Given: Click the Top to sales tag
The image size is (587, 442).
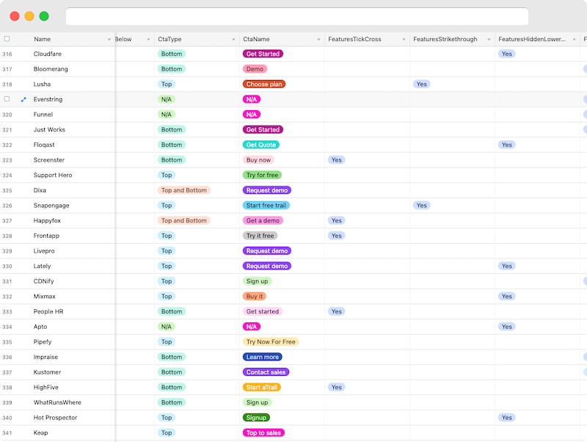Looking at the screenshot, I should click(263, 433).
